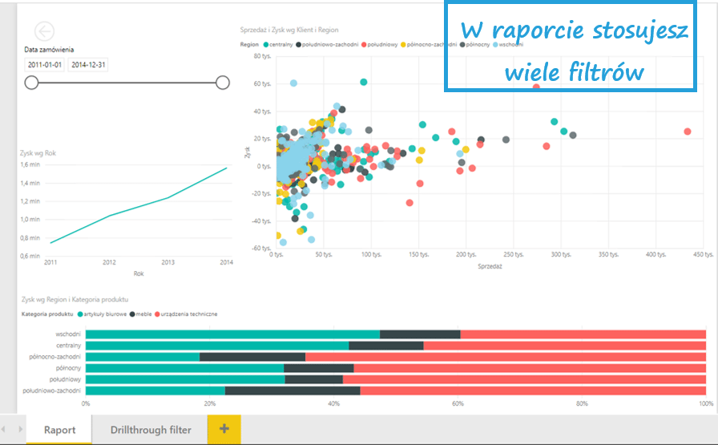Select the artykuły biurowe legend entry

tap(104, 314)
